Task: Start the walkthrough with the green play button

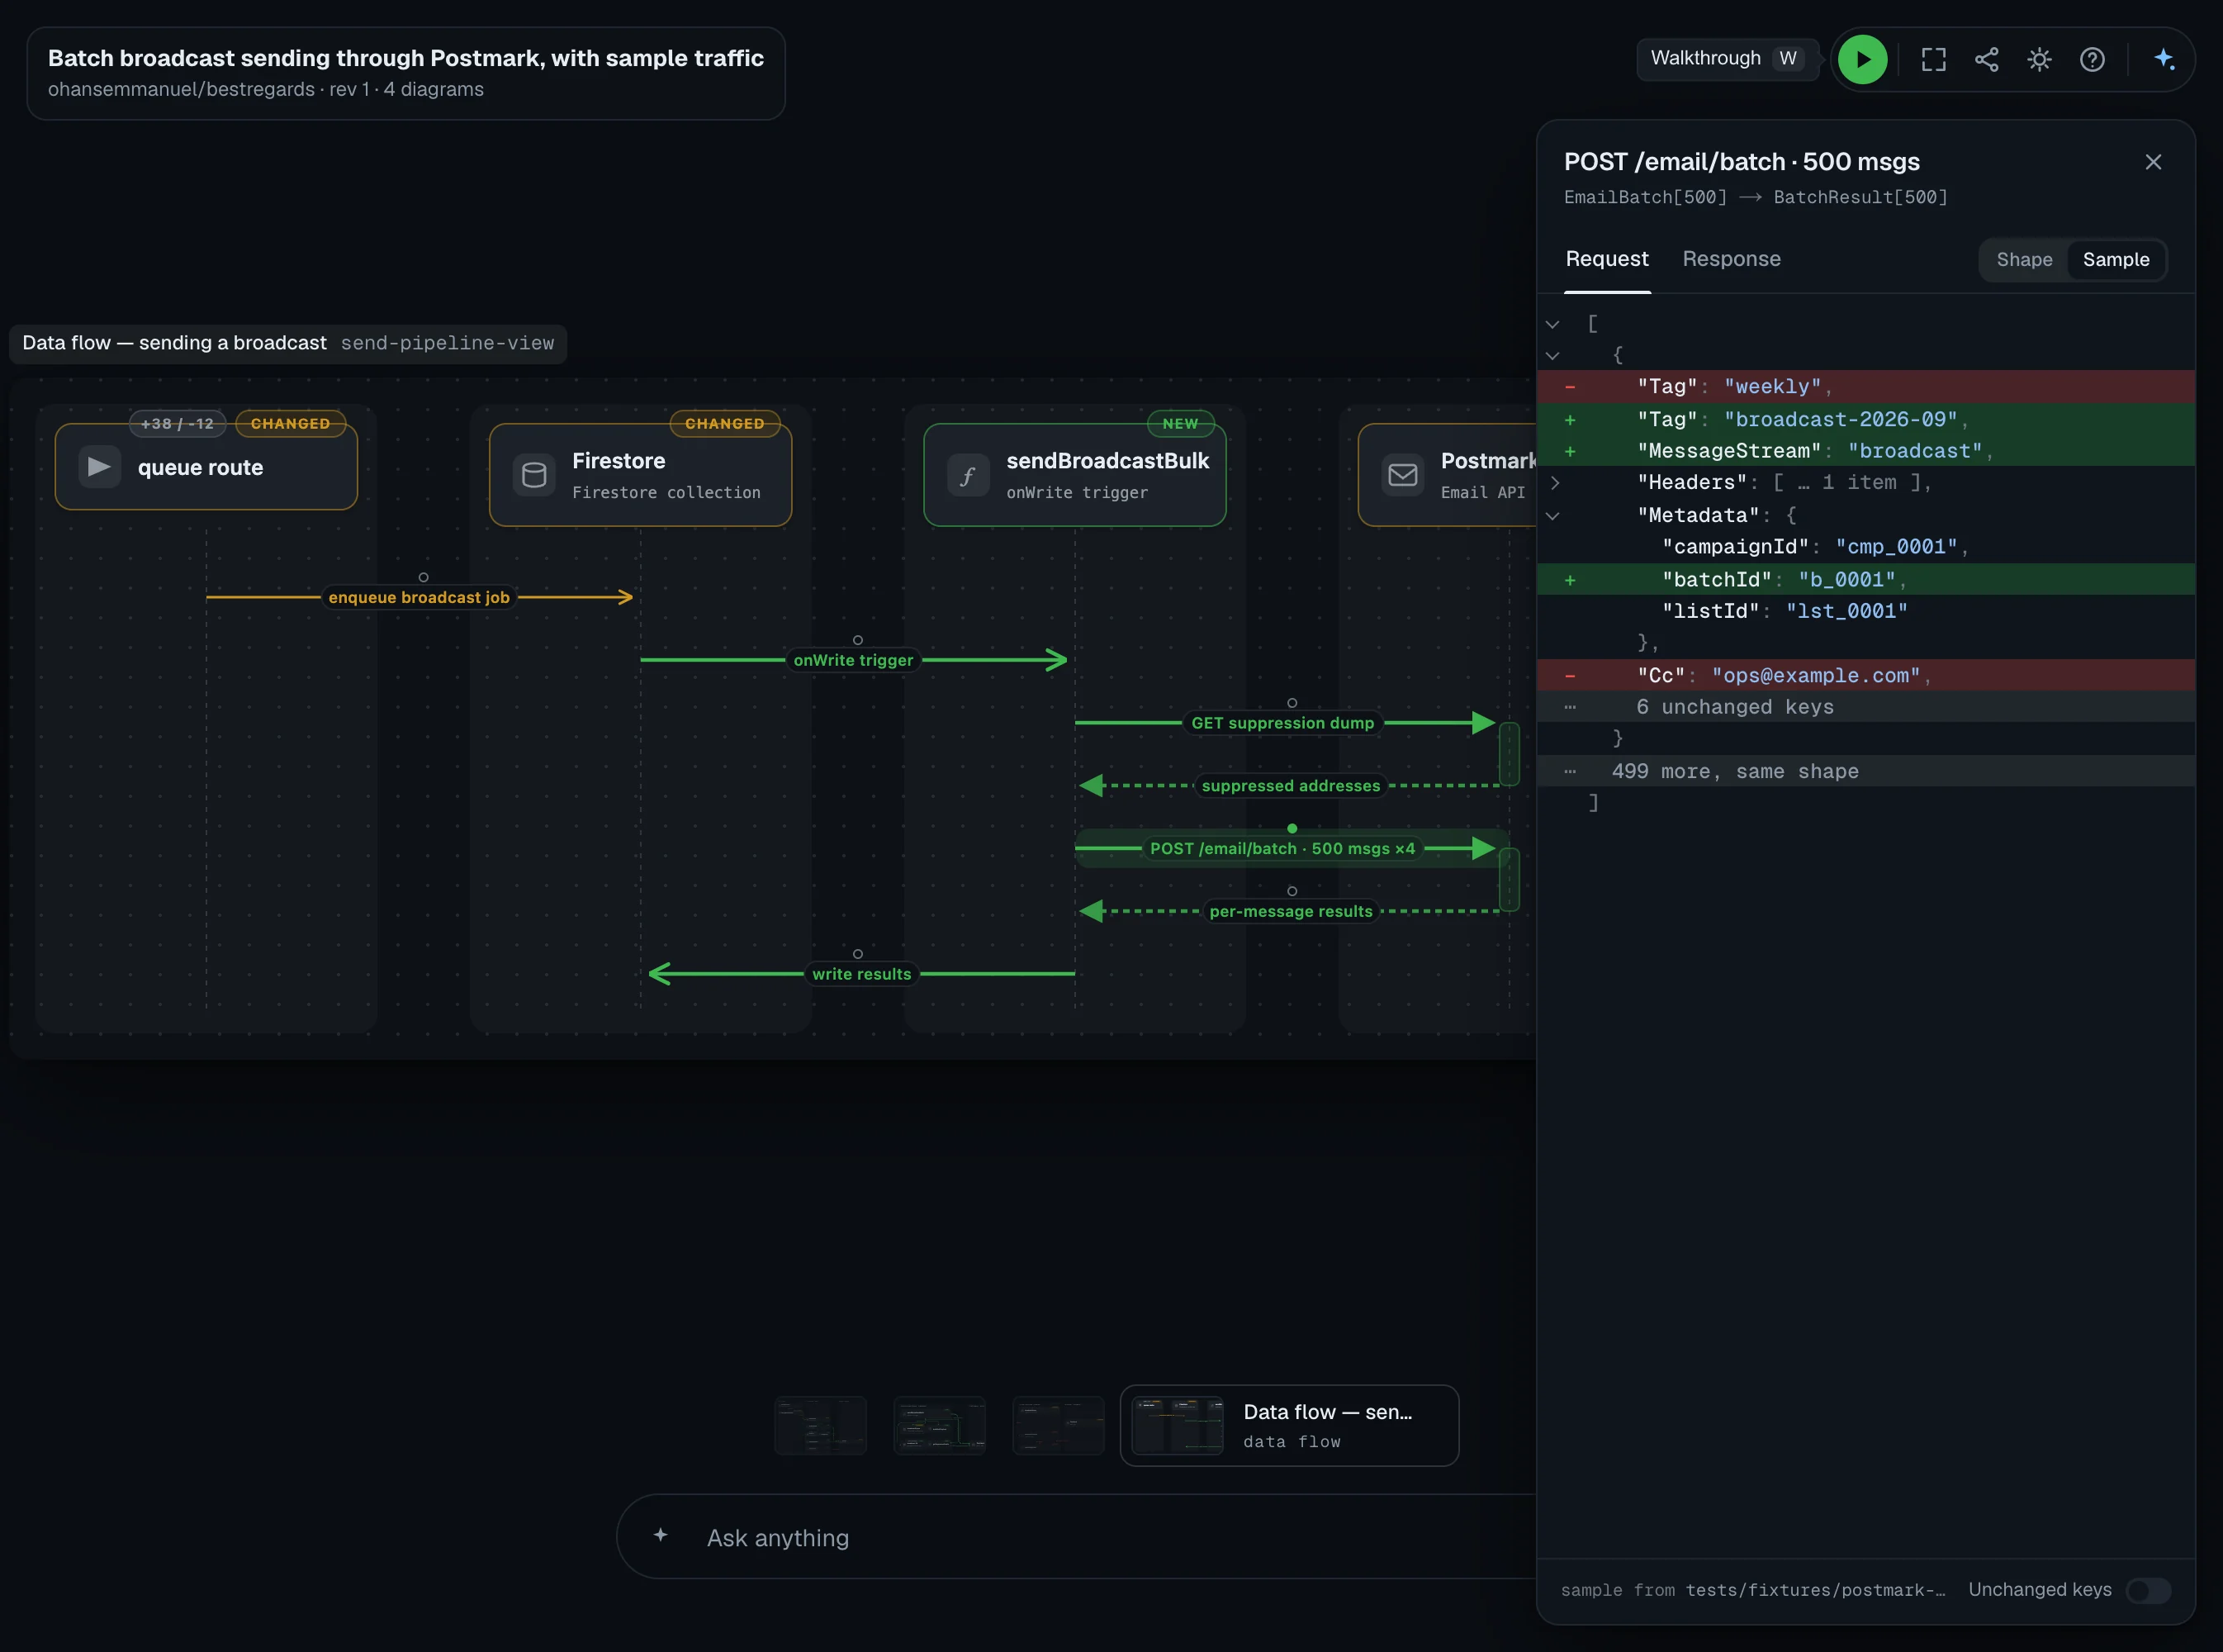Action: tap(1862, 59)
